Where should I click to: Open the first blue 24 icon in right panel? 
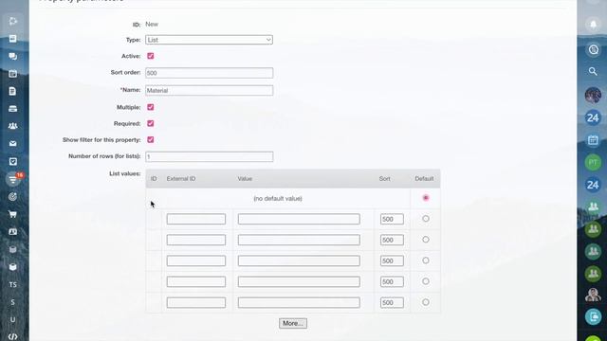593,117
